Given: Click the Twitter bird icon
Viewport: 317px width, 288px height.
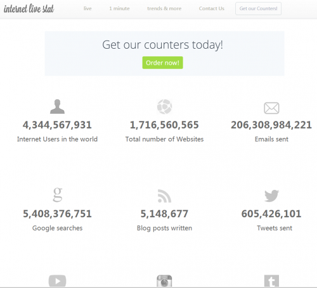Looking at the screenshot, I should pos(271,196).
